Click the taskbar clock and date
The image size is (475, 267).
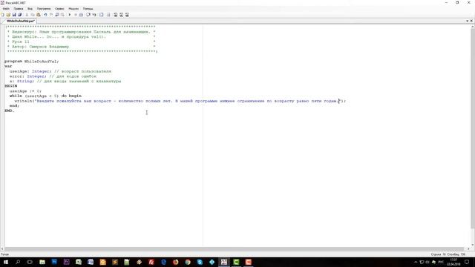pyautogui.click(x=453, y=262)
